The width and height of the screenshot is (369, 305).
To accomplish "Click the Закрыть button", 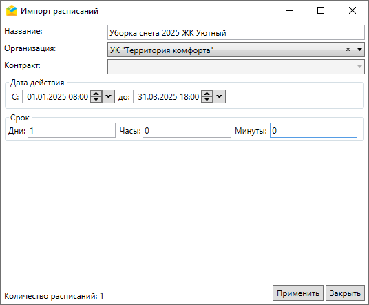I will 345,293.
